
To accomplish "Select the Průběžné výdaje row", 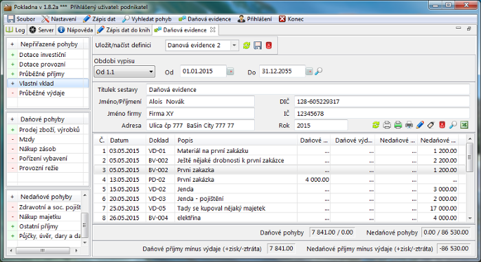I will (x=48, y=93).
